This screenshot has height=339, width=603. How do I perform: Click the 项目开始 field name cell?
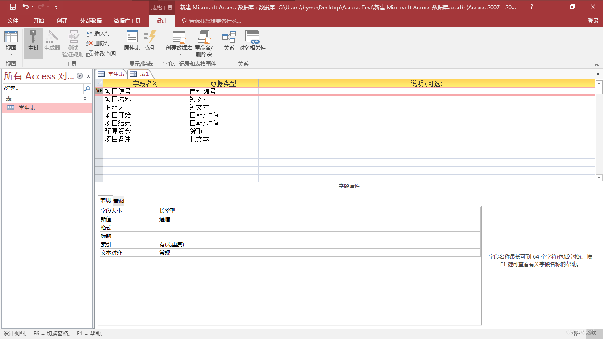pyautogui.click(x=145, y=115)
